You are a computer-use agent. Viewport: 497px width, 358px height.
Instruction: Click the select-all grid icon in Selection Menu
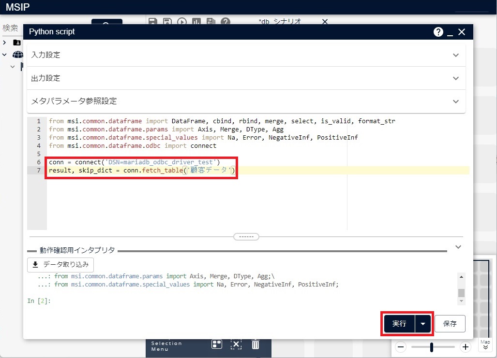point(217,344)
